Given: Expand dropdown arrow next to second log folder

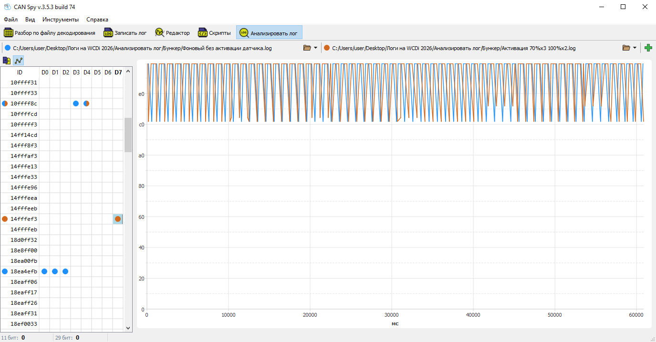Looking at the screenshot, I should point(635,48).
